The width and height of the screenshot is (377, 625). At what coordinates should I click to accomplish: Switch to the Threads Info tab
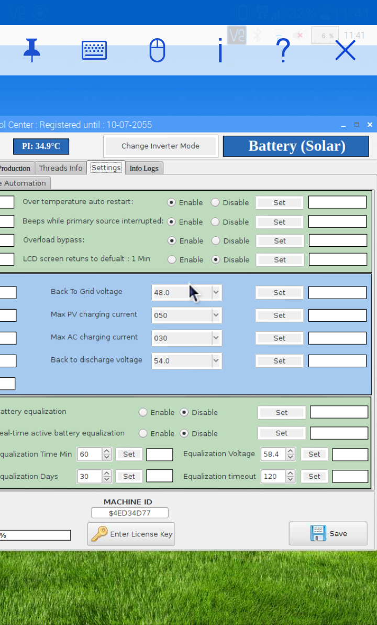(x=61, y=168)
